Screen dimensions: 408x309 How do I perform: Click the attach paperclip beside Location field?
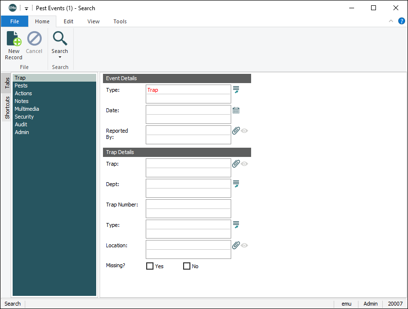(236, 245)
